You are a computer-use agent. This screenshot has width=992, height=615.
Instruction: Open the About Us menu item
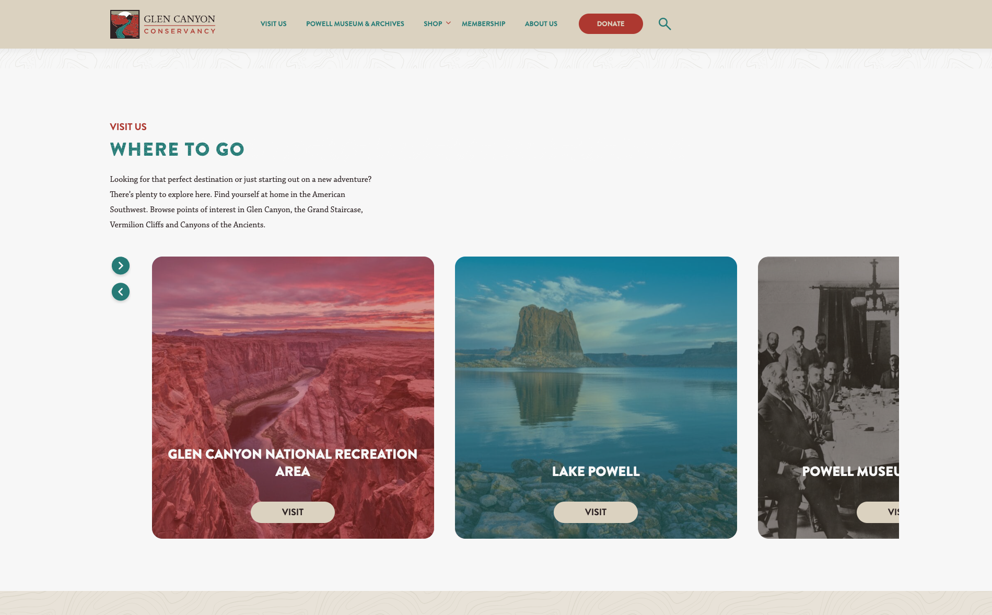click(541, 24)
